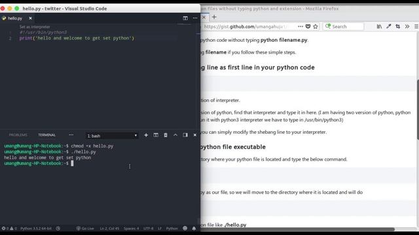Open Firefox hamburger menu

click(416, 26)
